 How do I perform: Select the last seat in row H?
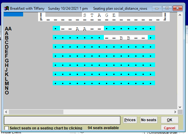click(151, 65)
